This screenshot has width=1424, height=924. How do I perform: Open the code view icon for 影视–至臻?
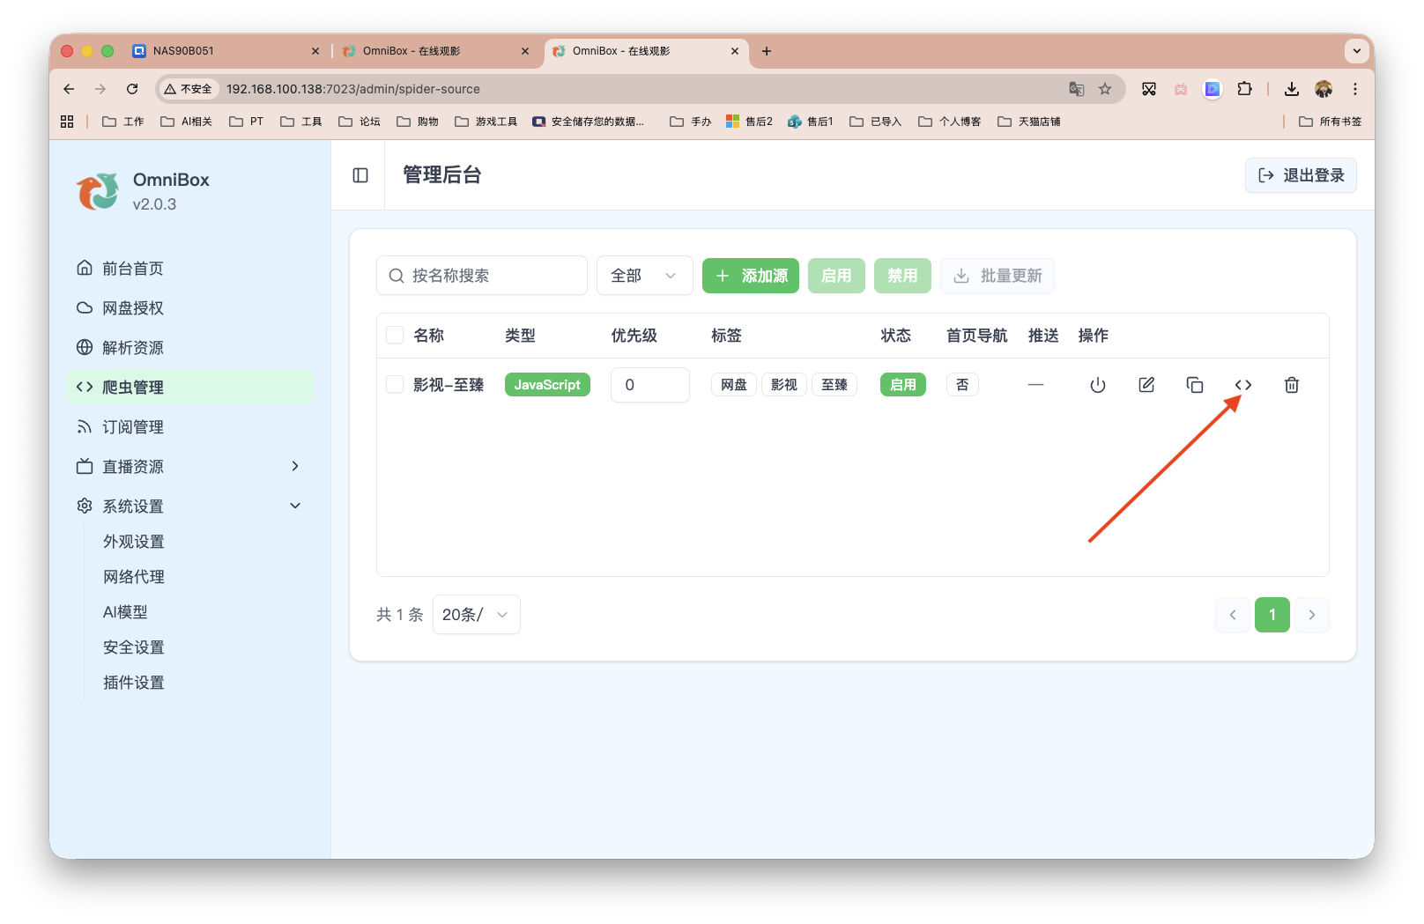pos(1243,385)
